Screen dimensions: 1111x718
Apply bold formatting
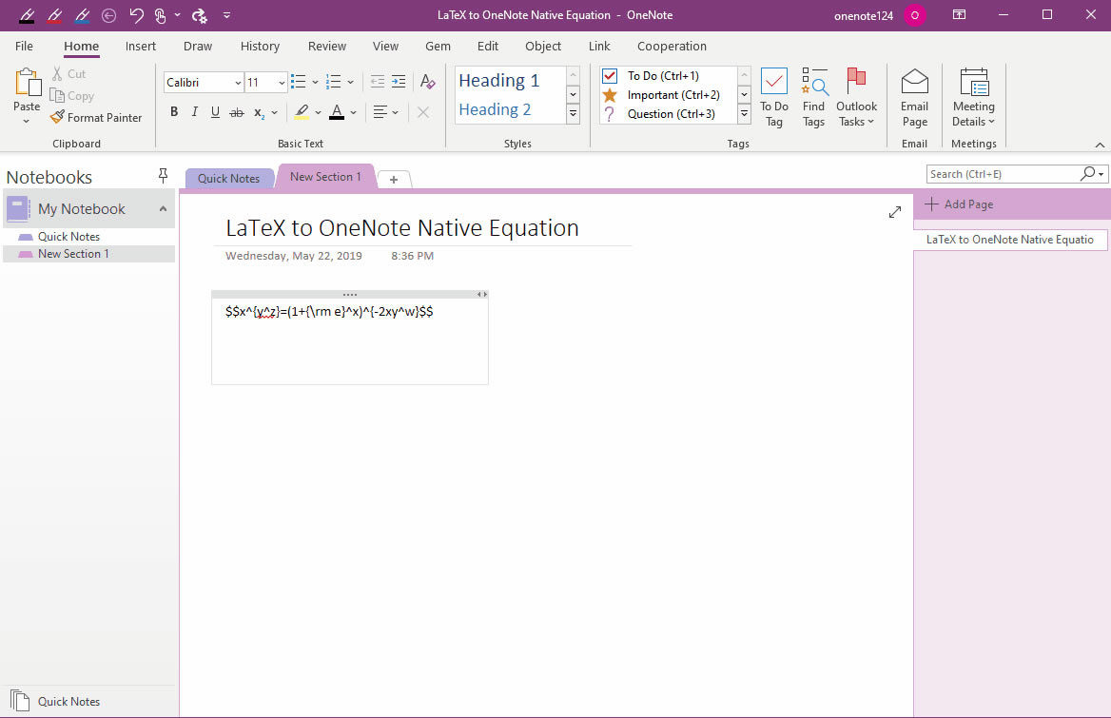point(174,111)
